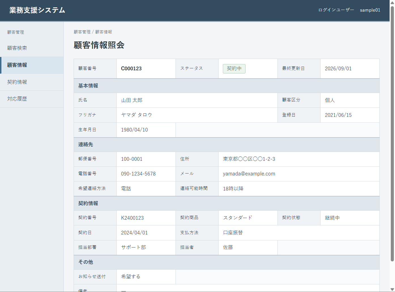This screenshot has height=292, width=395.
Task: Click the vertical scrollbar thumb
Action: click(x=392, y=133)
